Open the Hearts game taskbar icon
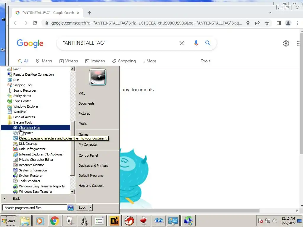Image resolution: width=303 pixels, height=227 pixels. point(144,221)
